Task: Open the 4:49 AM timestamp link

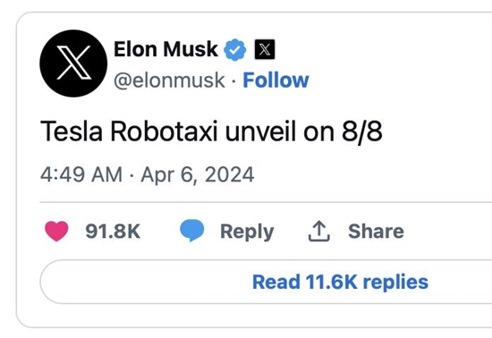Action: [x=81, y=174]
